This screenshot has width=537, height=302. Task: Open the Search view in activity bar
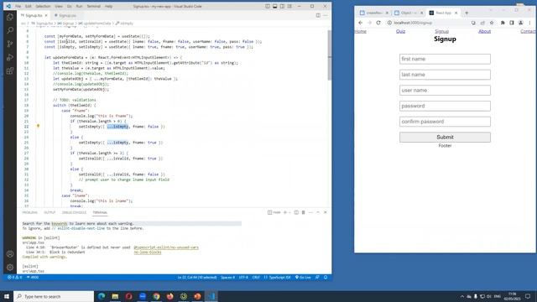(x=10, y=30)
